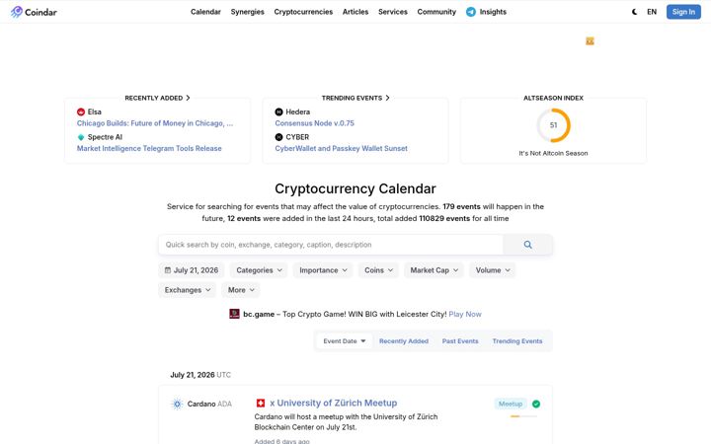Toggle dark mode moon icon
The image size is (711, 444).
pyautogui.click(x=634, y=12)
